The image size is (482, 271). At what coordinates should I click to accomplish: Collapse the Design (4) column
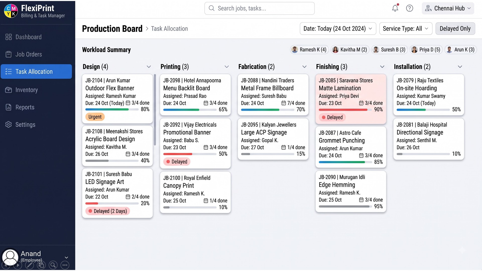click(x=149, y=67)
